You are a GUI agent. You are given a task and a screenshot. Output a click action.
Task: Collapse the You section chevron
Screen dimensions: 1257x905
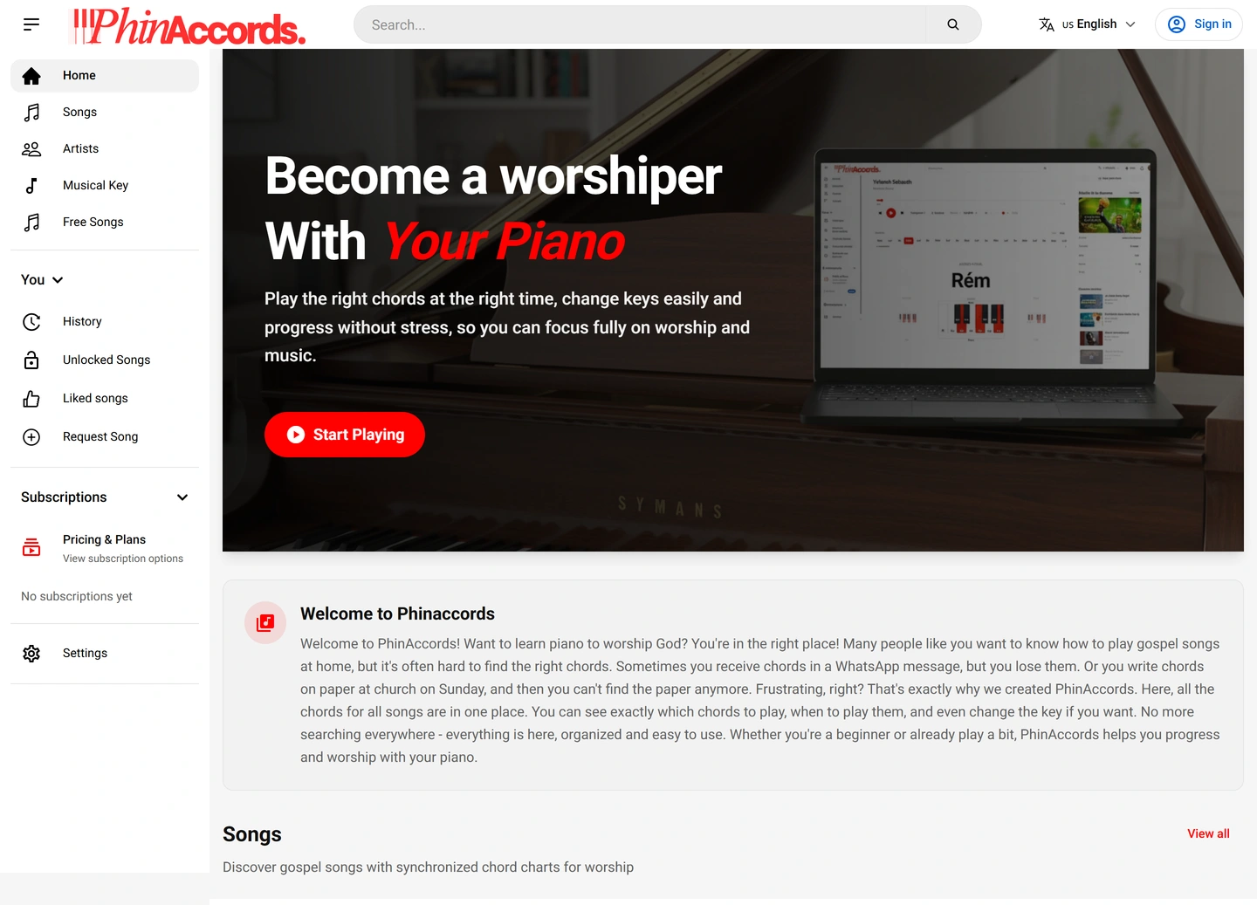pos(58,280)
